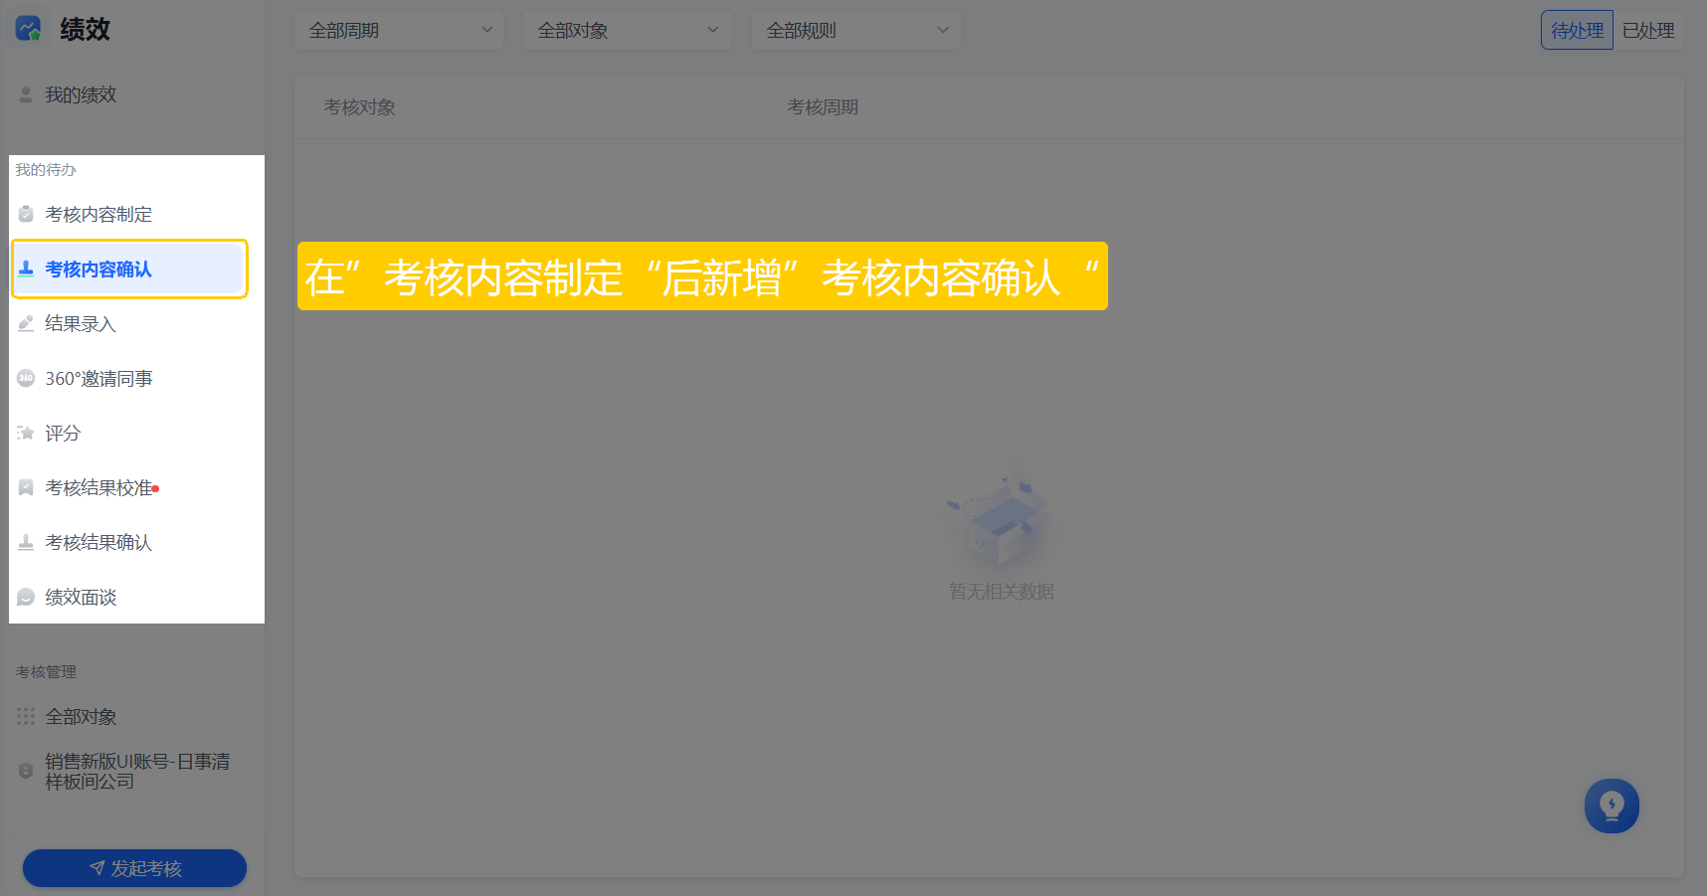
Task: Click the company shield icon beside 销售新版UI账号
Action: coord(26,771)
